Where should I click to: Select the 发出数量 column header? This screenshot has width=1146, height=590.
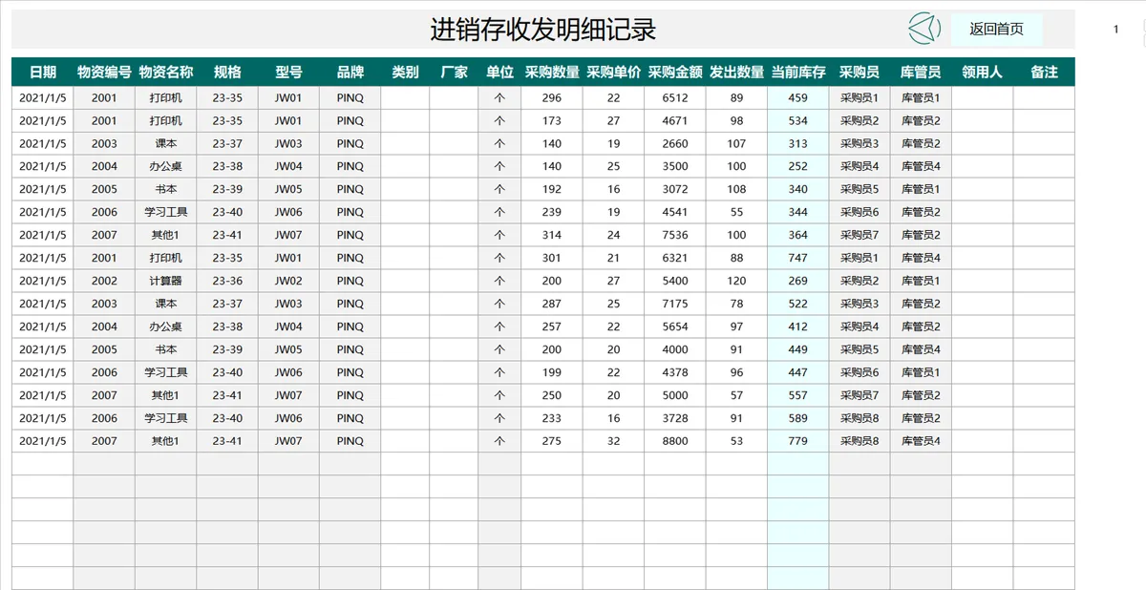pos(736,72)
